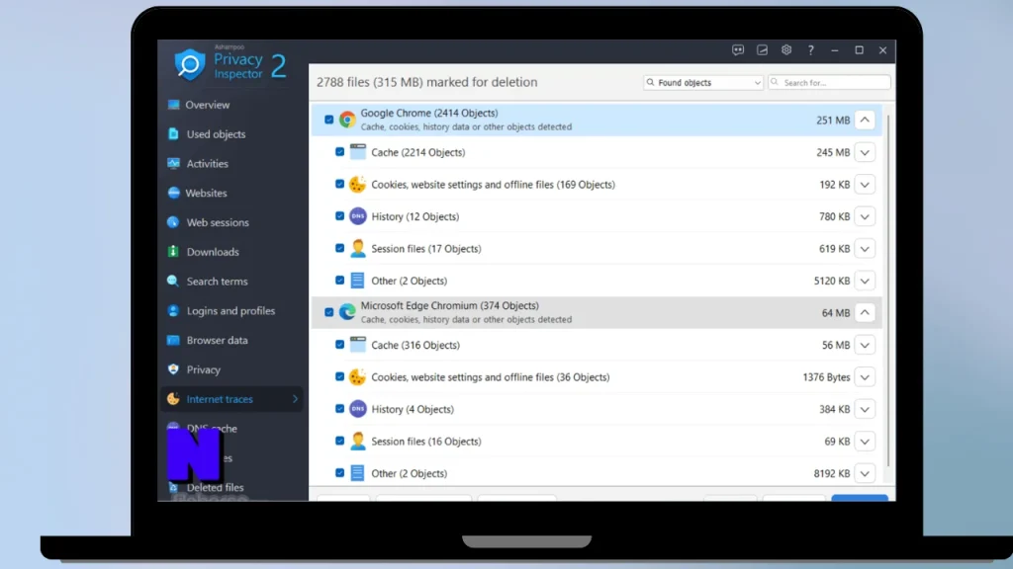The image size is (1013, 569).
Task: Click the 8192 KB size value
Action: point(831,473)
